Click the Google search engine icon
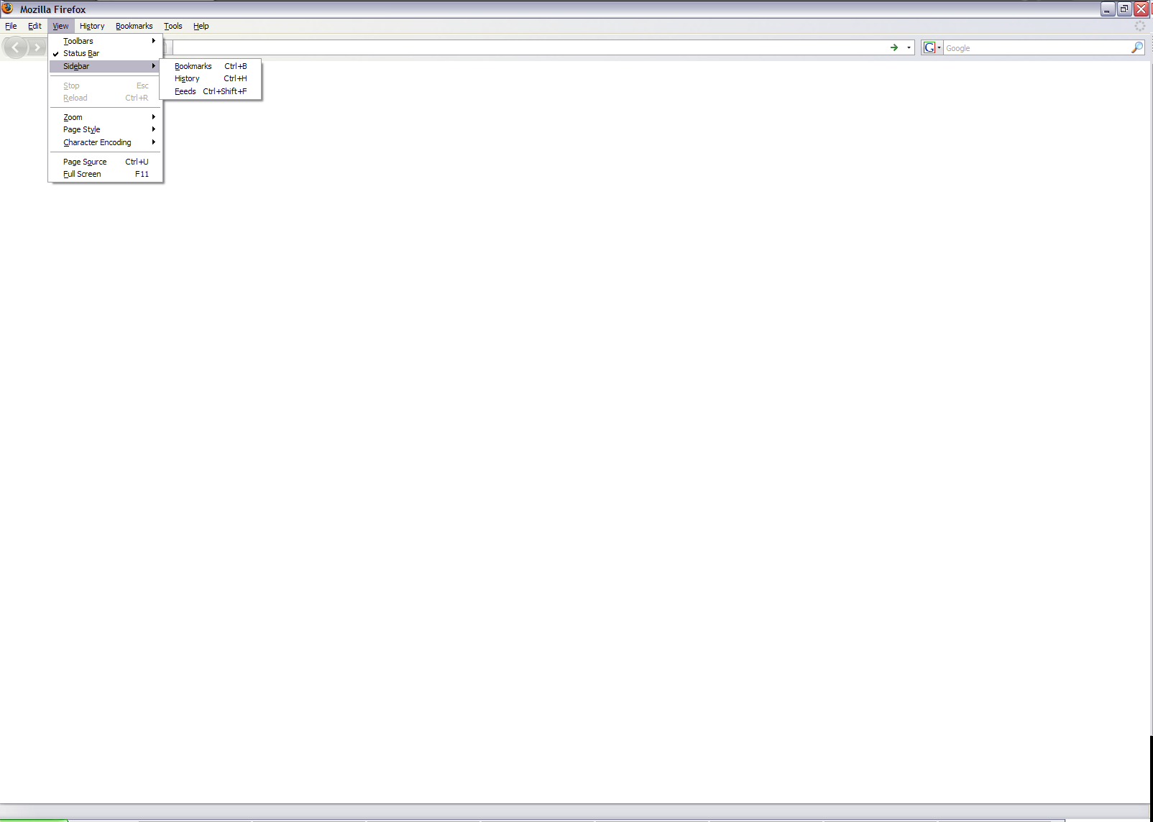The image size is (1153, 822). click(929, 47)
